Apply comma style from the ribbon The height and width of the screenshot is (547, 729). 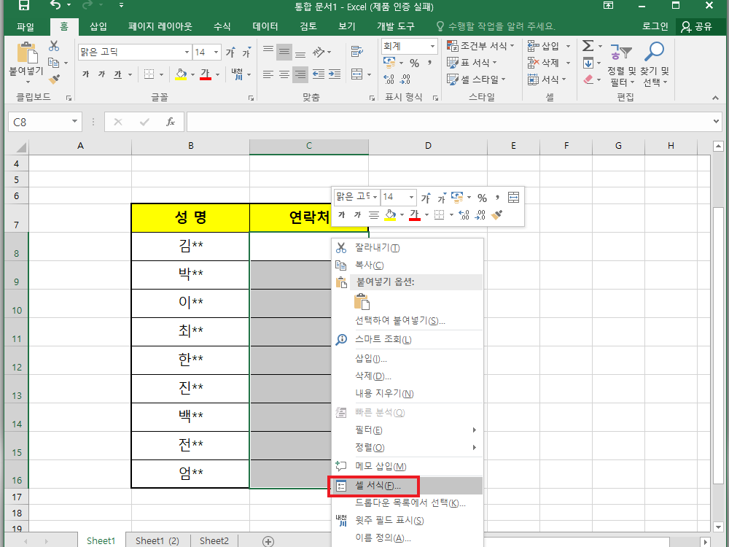tap(429, 63)
